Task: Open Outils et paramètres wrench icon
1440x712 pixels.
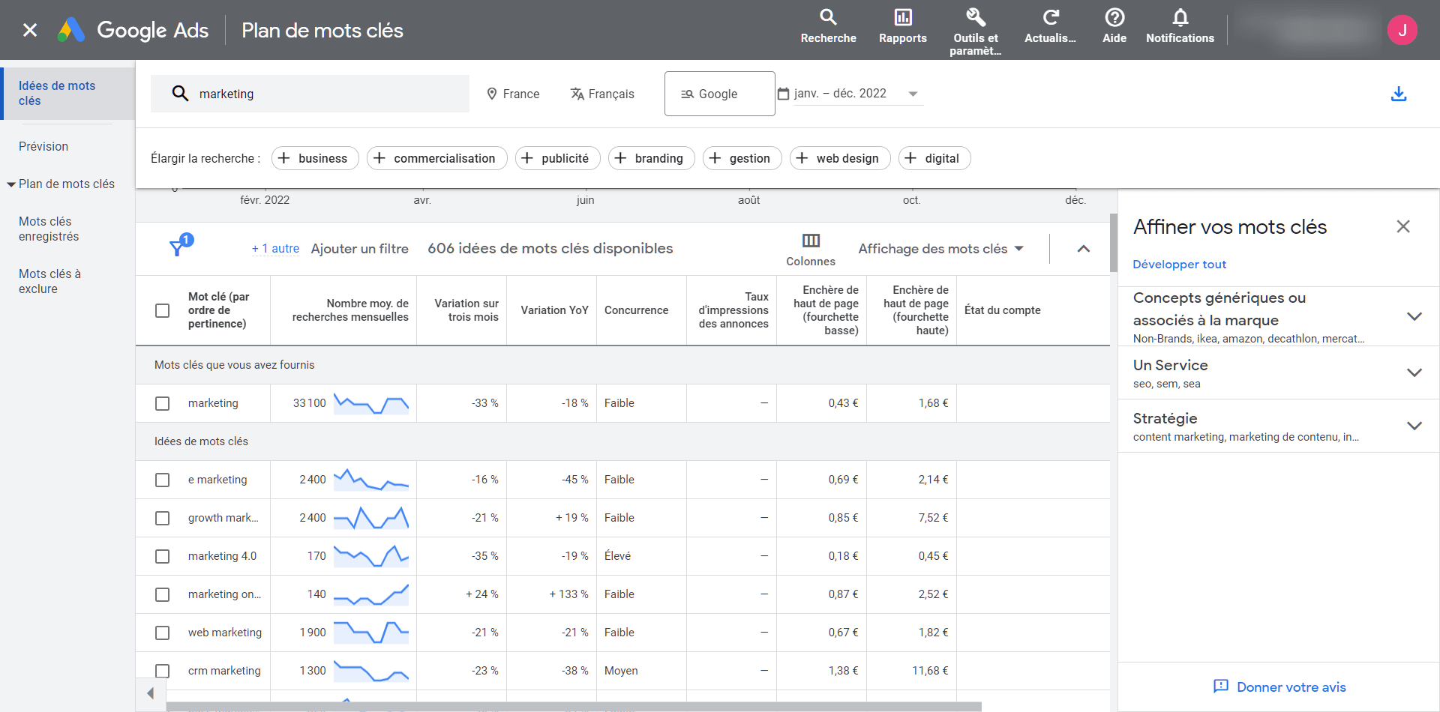Action: click(x=975, y=18)
